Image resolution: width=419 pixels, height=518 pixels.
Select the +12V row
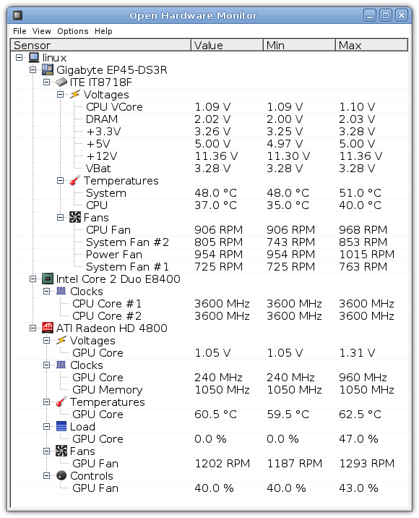[x=209, y=156]
